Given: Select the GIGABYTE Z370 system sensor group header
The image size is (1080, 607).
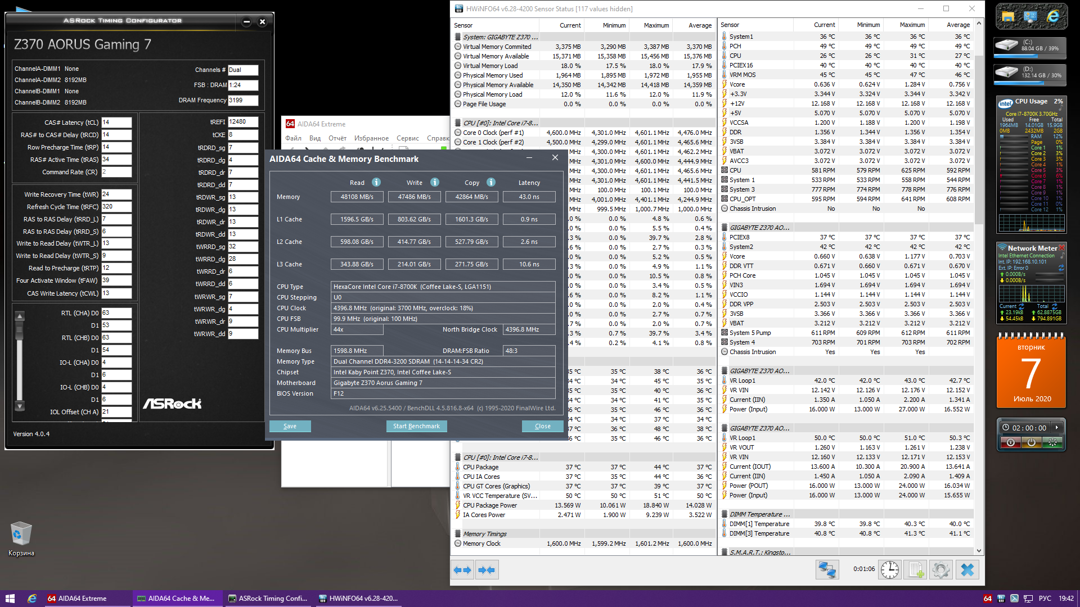Looking at the screenshot, I should pos(500,37).
